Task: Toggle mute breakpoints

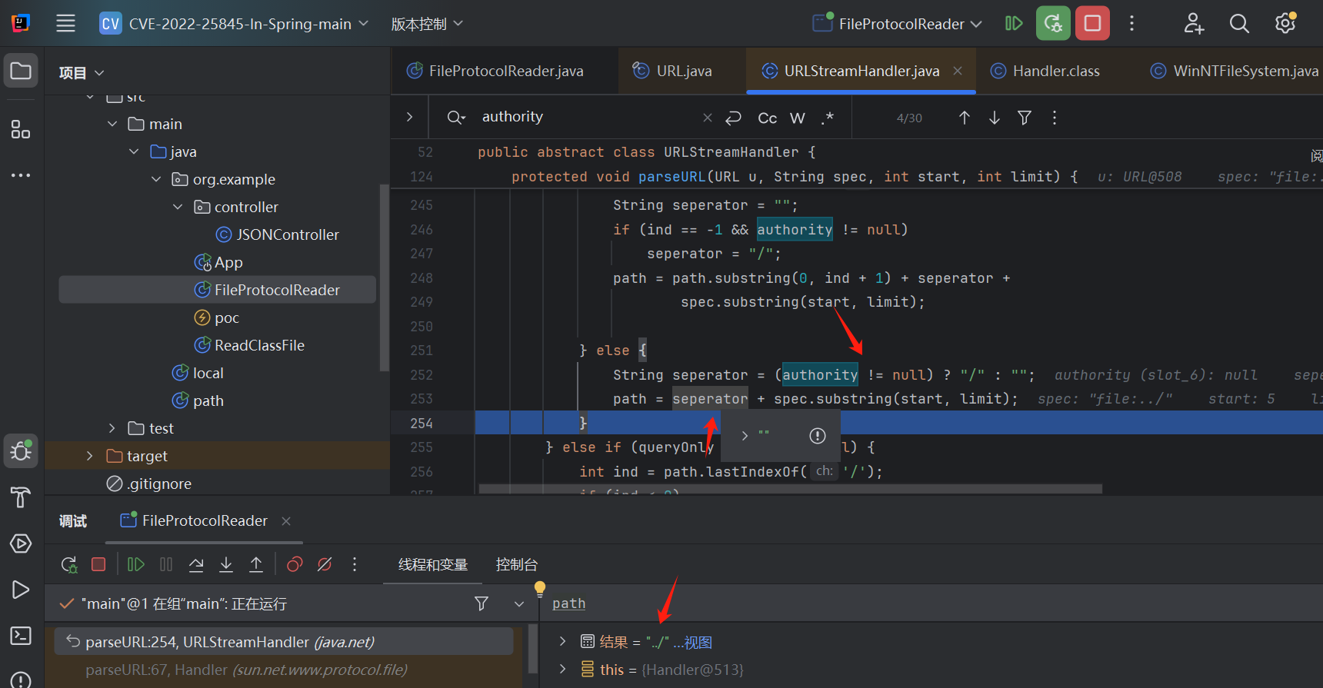Action: [x=325, y=564]
